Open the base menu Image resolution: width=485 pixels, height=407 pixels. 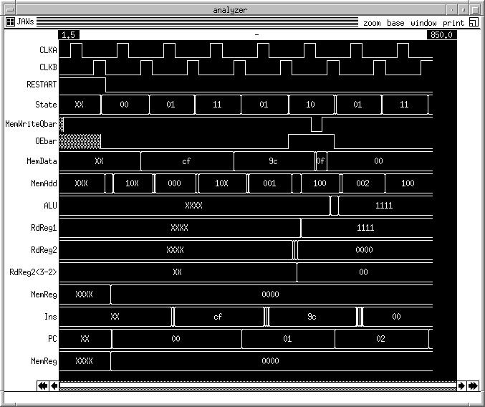[395, 23]
